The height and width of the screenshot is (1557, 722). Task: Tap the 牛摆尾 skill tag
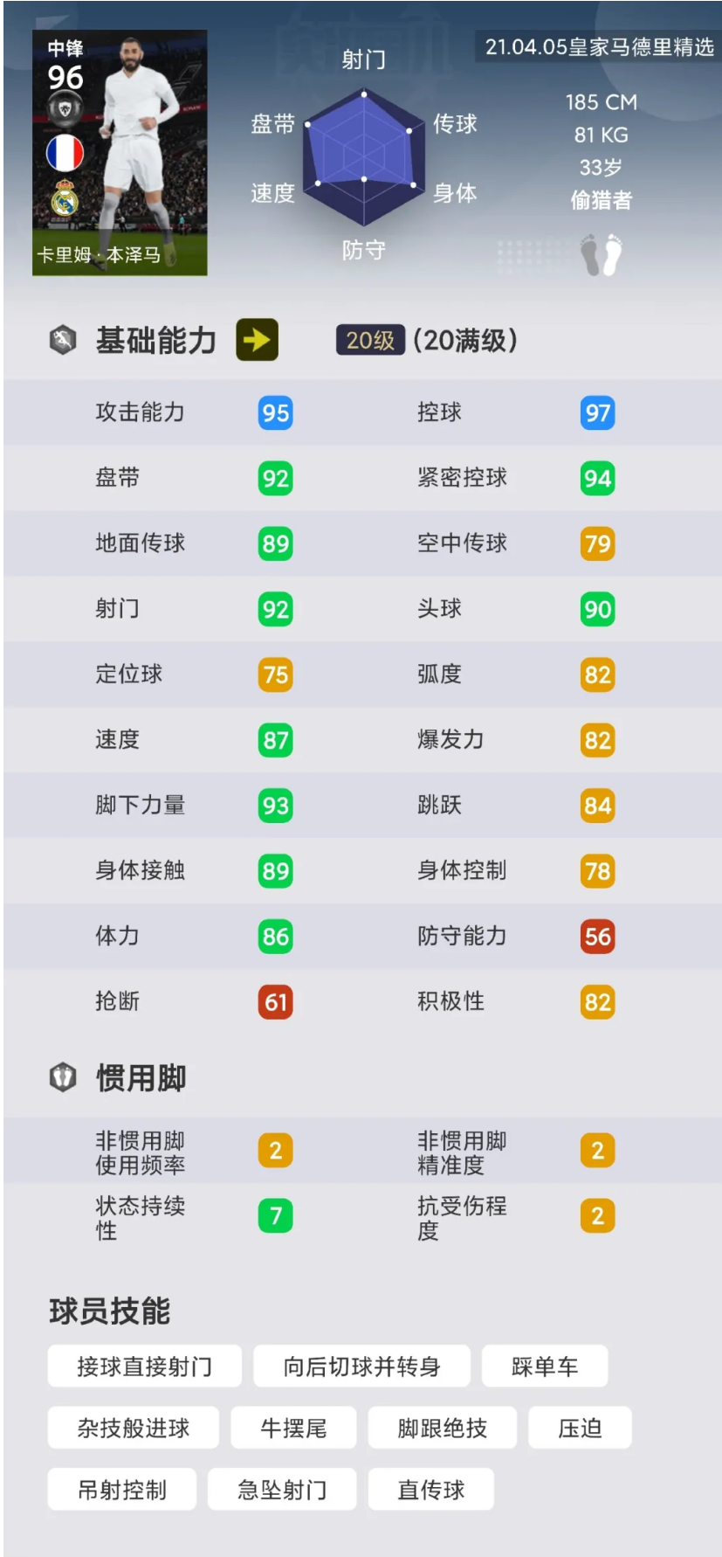click(293, 1428)
